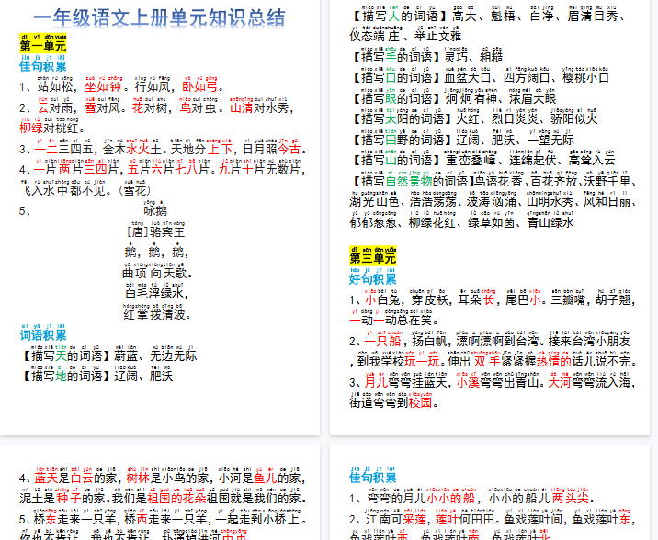Click the line starting 弯弯的月儿小小的船
Image resolution: width=658 pixels, height=540 pixels.
472,496
